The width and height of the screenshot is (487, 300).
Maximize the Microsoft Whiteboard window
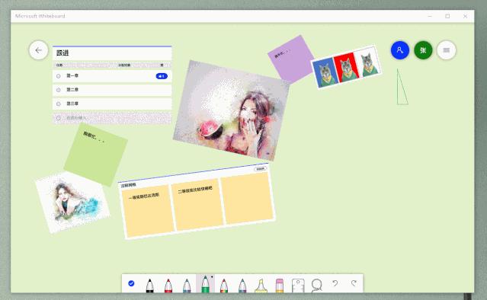coord(447,16)
